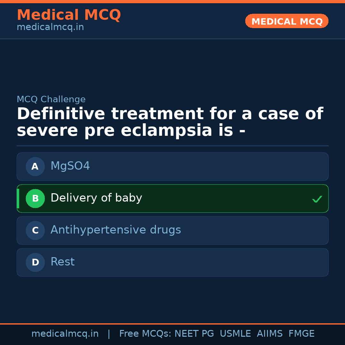Click the circular D badge icon

(x=35, y=262)
